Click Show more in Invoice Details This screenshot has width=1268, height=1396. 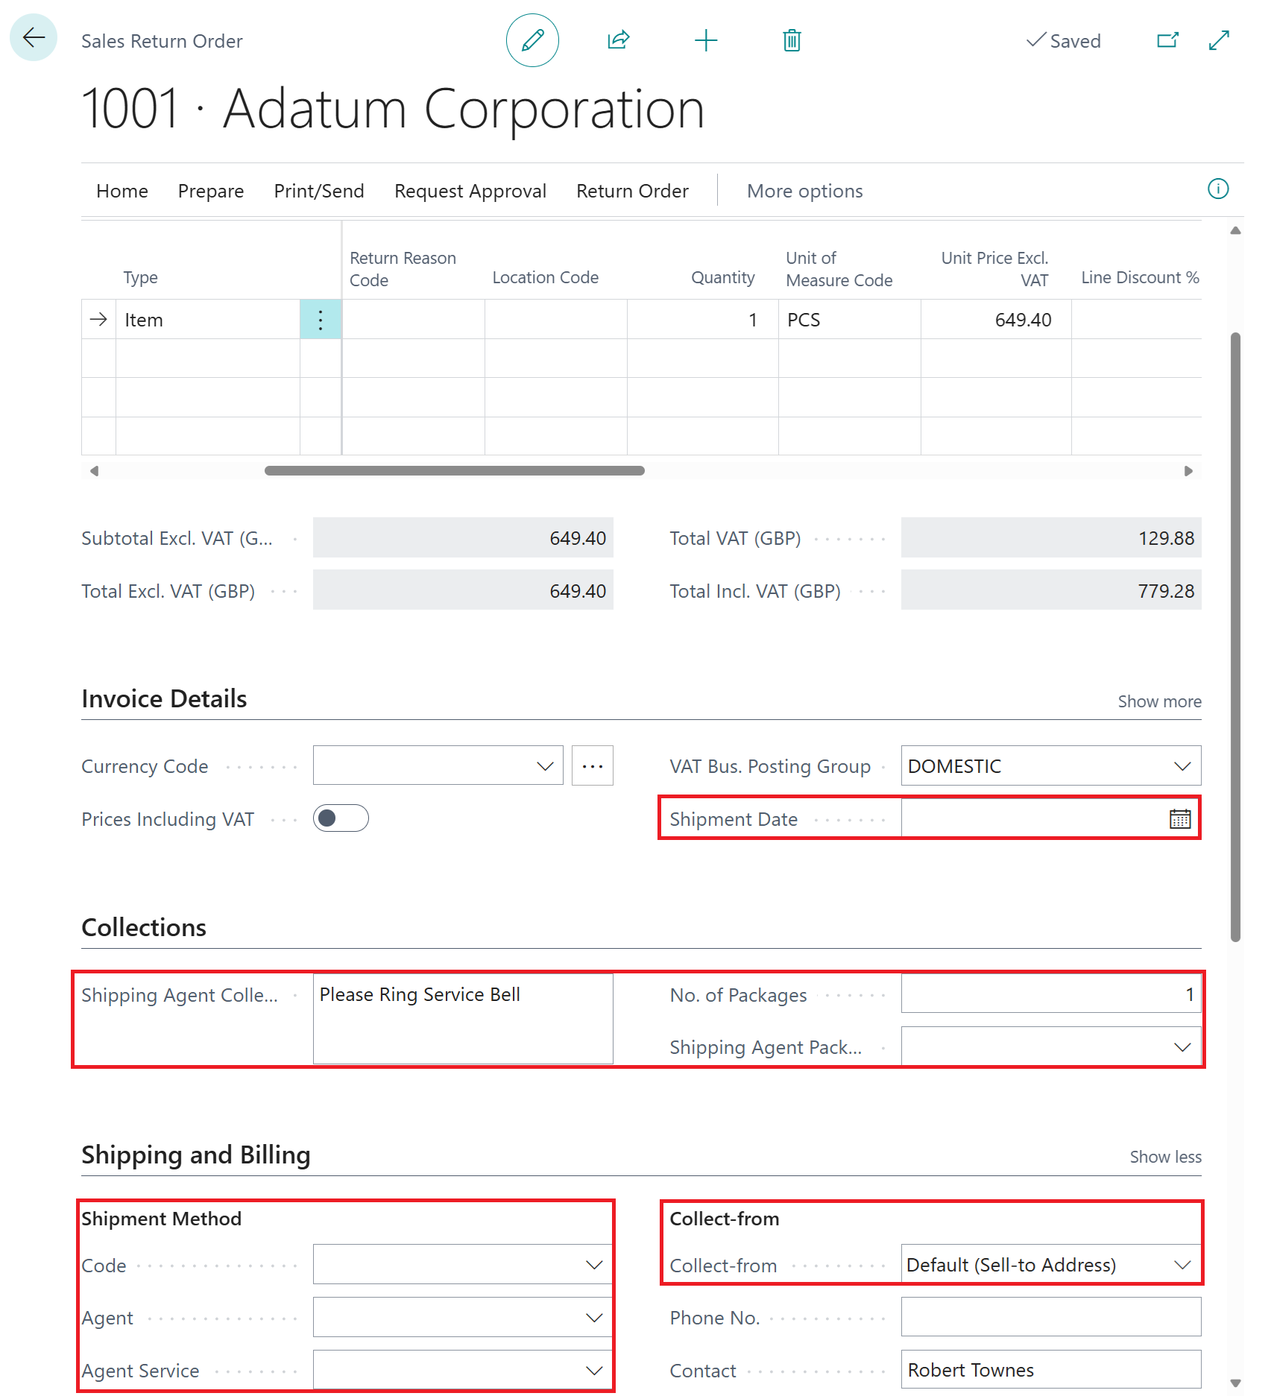click(1159, 701)
